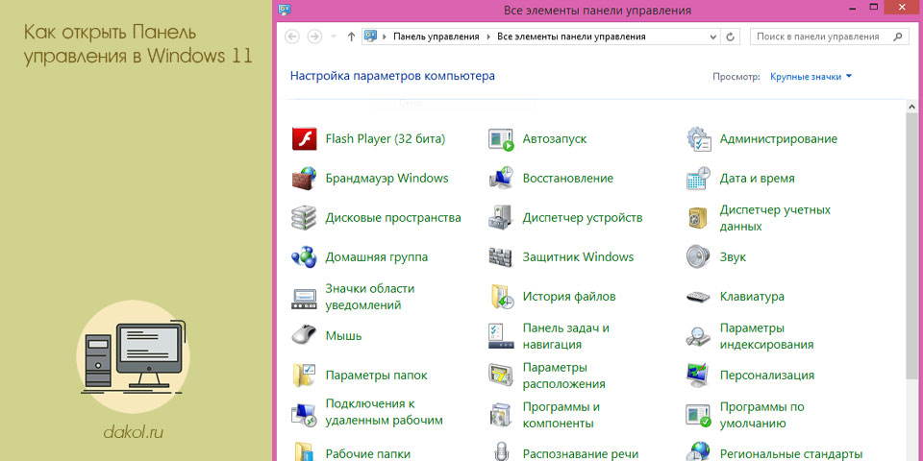This screenshot has height=461, width=923.
Task: Select the Мышь link
Action: pyautogui.click(x=344, y=336)
